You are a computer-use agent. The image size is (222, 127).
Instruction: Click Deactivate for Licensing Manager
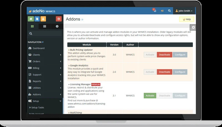[x=165, y=96]
